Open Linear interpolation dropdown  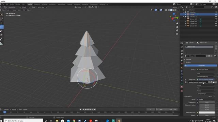[206, 85]
